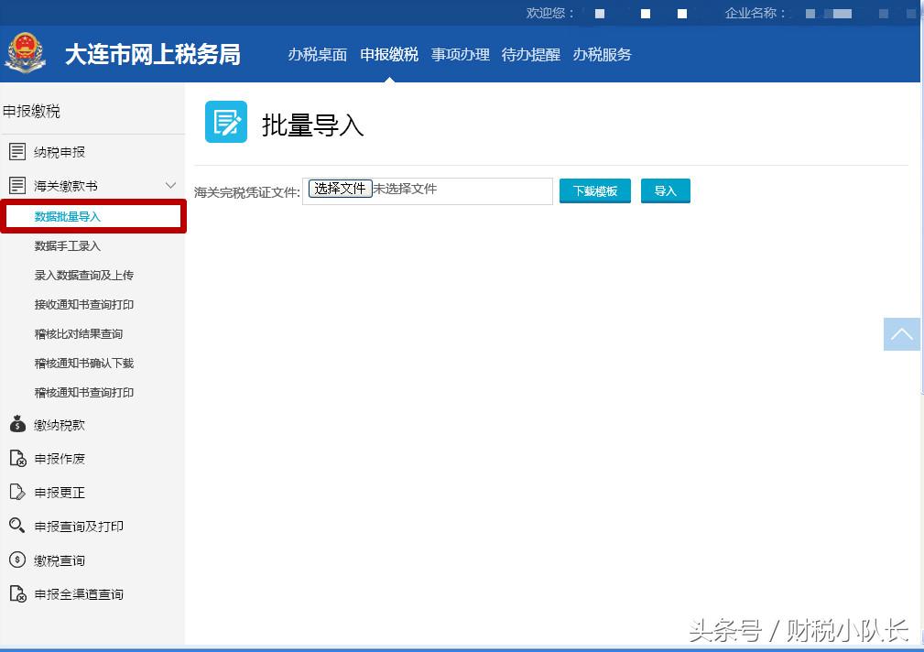Click the 申报全渠道查询 sidebar icon
The width and height of the screenshot is (924, 652).
[16, 593]
